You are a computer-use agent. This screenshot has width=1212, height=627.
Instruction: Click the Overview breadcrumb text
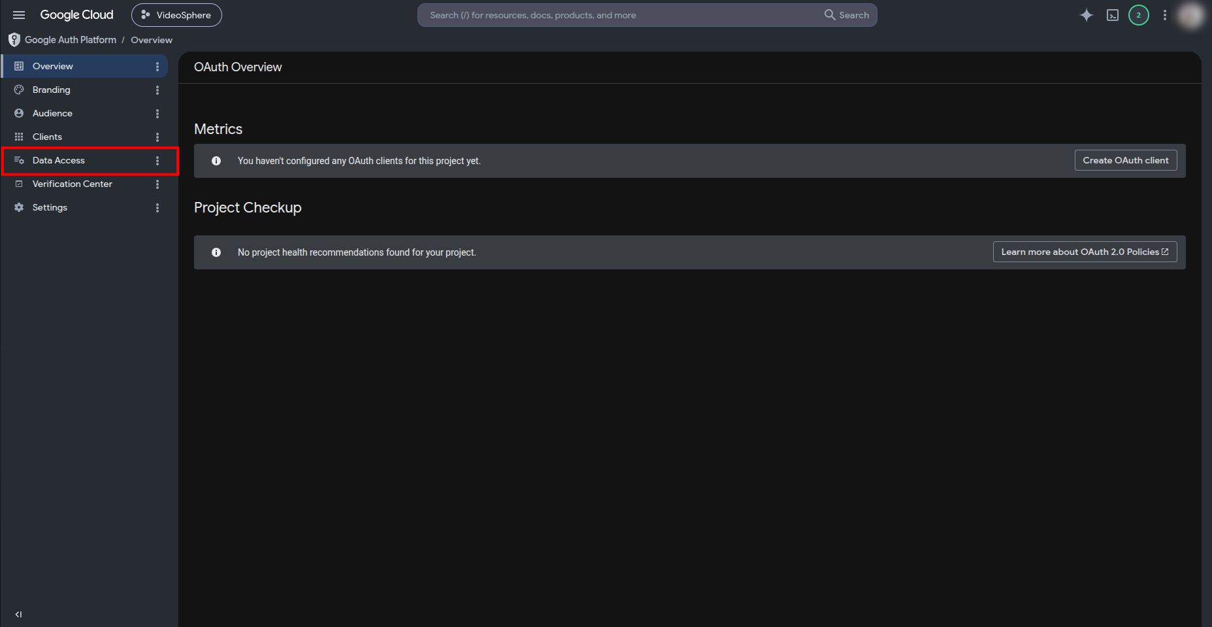[x=152, y=40]
